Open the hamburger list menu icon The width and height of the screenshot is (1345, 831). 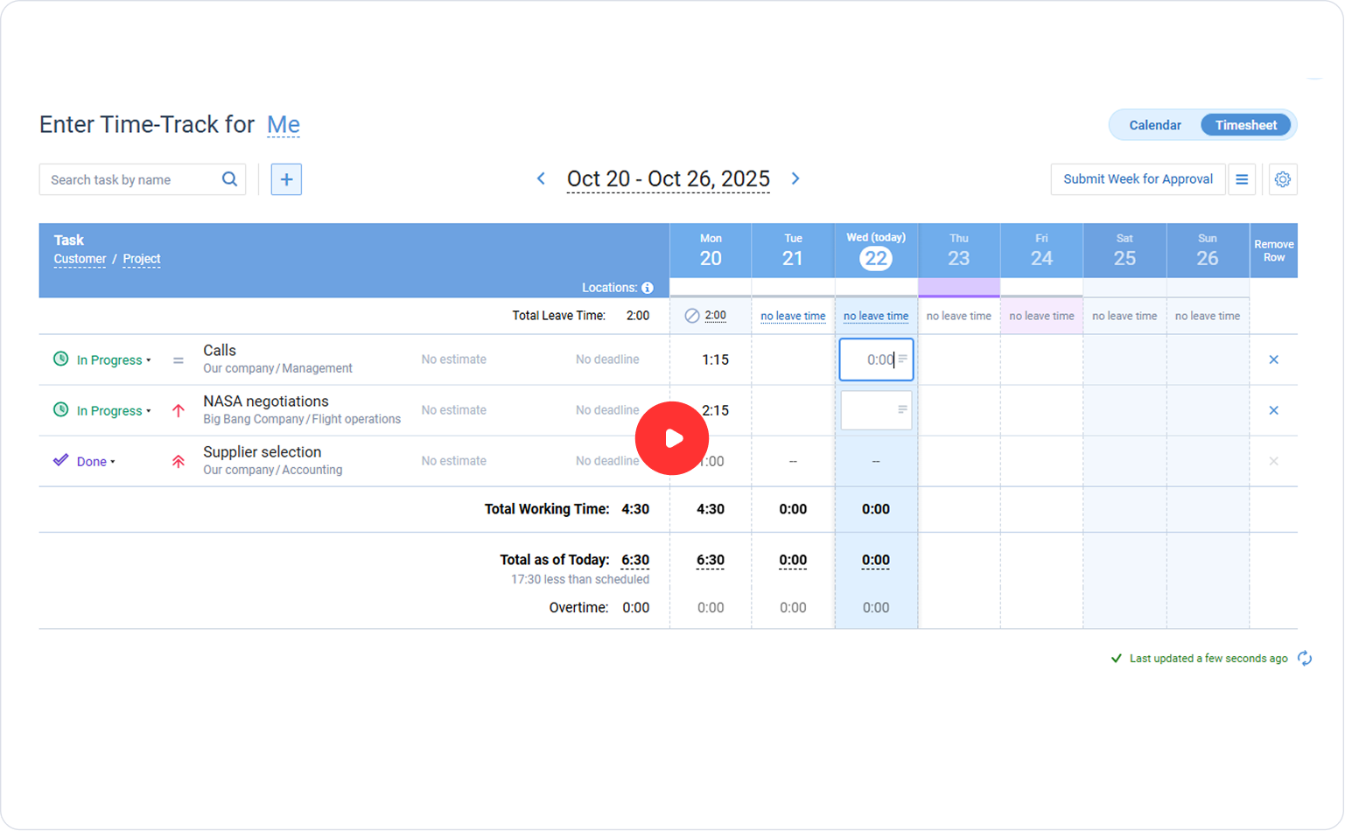[1241, 179]
